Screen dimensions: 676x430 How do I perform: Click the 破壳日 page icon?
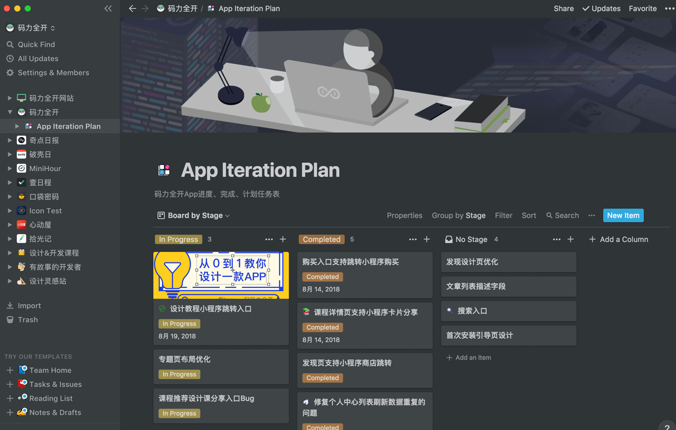click(22, 154)
